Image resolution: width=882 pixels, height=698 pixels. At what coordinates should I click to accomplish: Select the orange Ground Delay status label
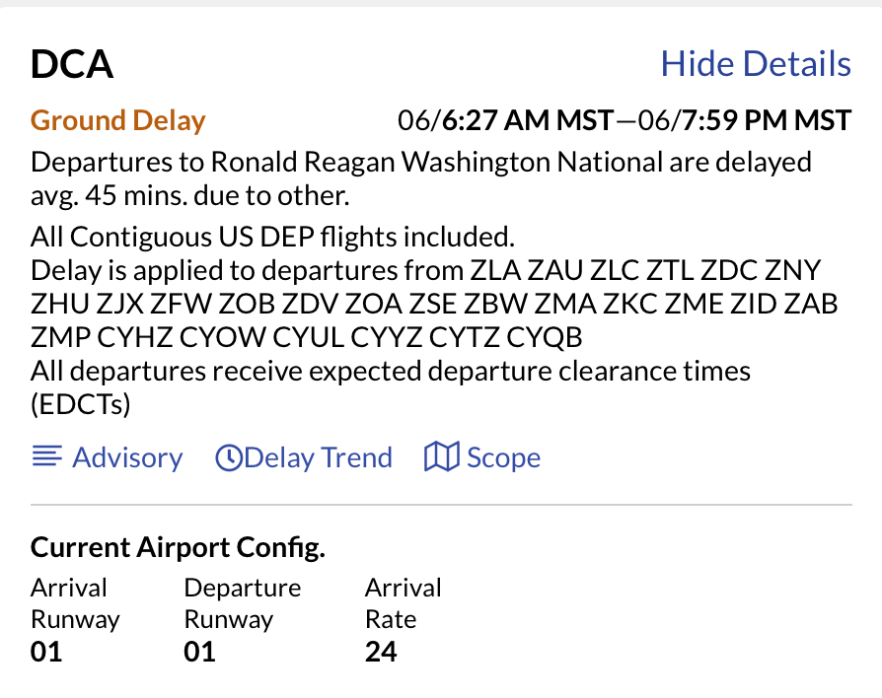[x=118, y=121]
